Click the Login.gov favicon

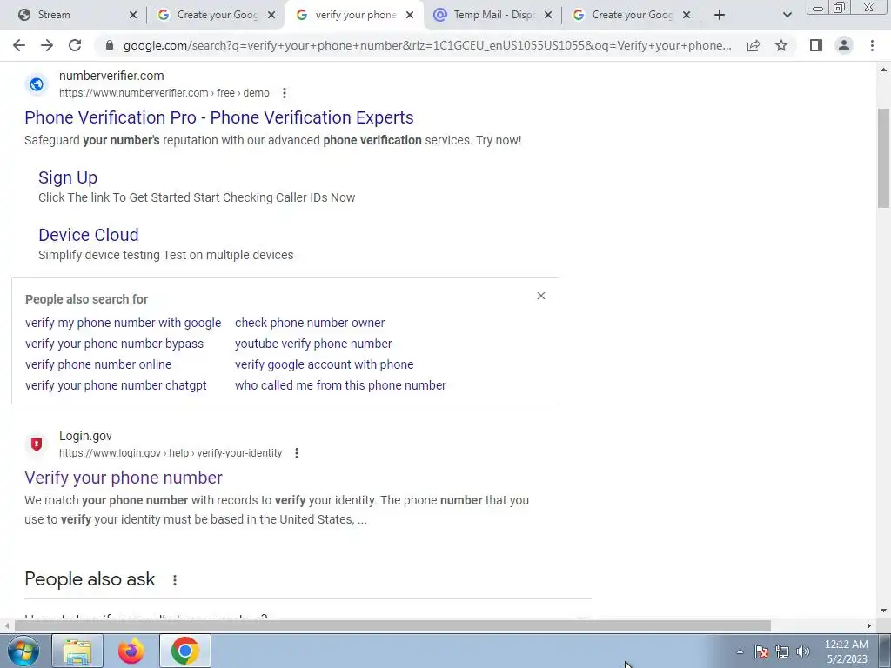coord(37,444)
